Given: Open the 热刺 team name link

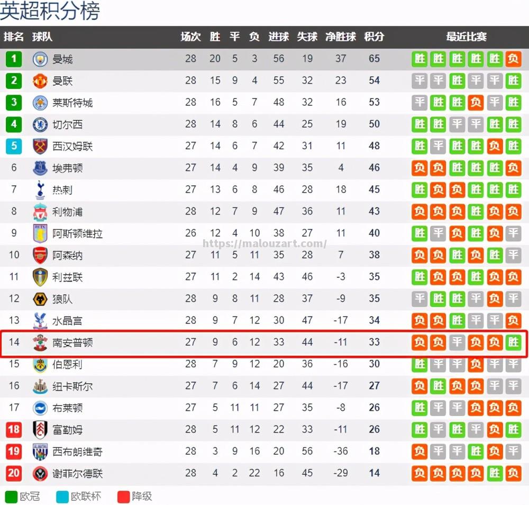Looking at the screenshot, I should (62, 190).
